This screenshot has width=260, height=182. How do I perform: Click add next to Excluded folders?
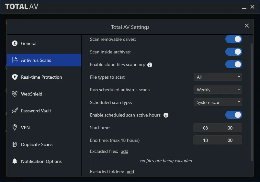click(130, 172)
